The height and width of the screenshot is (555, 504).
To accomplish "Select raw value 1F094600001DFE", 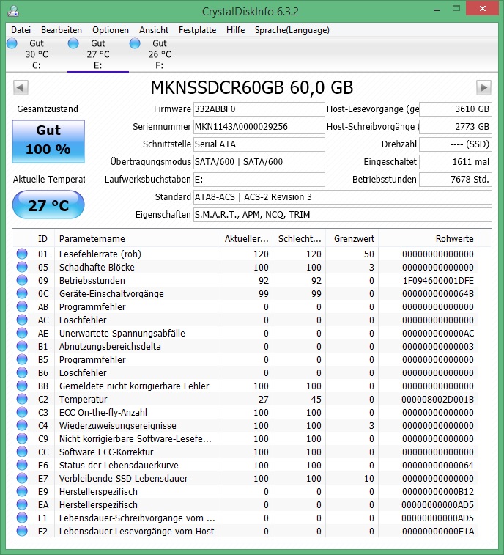I will click(x=438, y=280).
